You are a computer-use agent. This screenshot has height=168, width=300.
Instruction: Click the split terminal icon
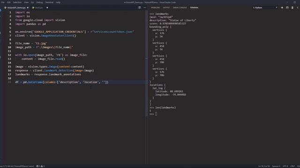point(287,7)
